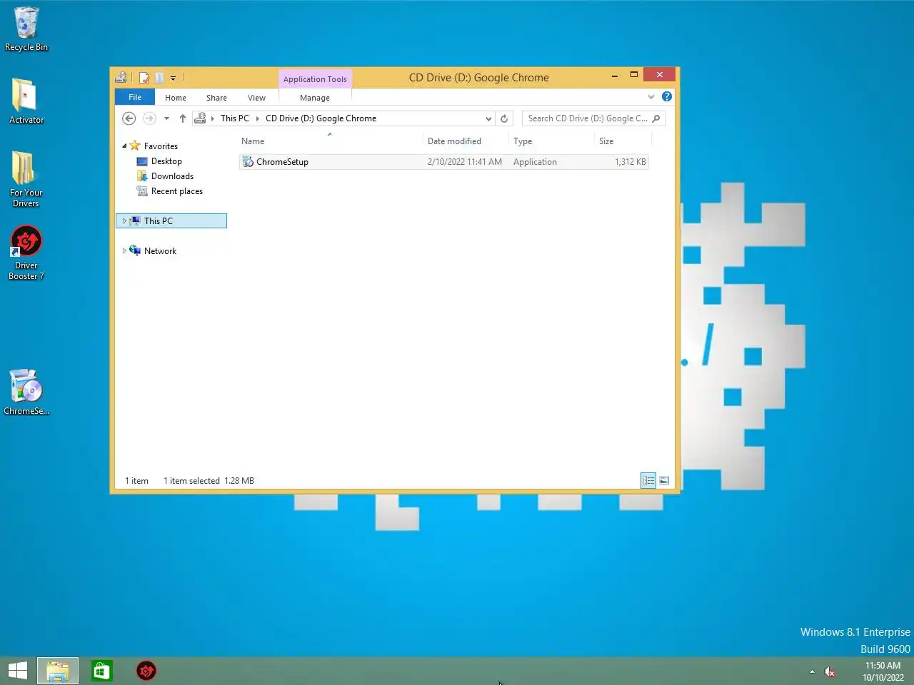Expand the Network tree node
The width and height of the screenshot is (914, 685).
coord(124,251)
